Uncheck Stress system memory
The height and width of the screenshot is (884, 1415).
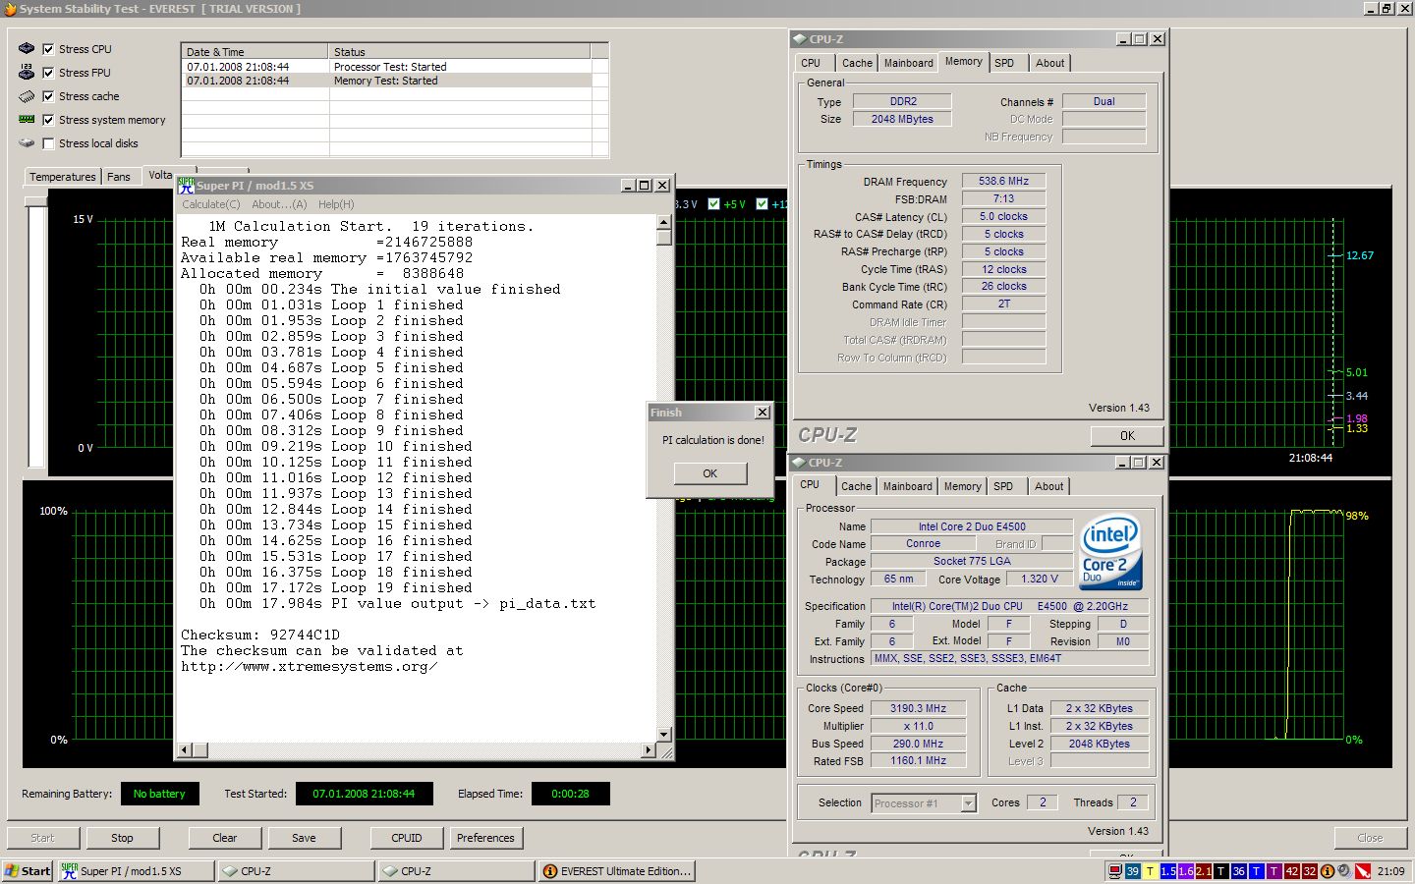pyautogui.click(x=48, y=120)
